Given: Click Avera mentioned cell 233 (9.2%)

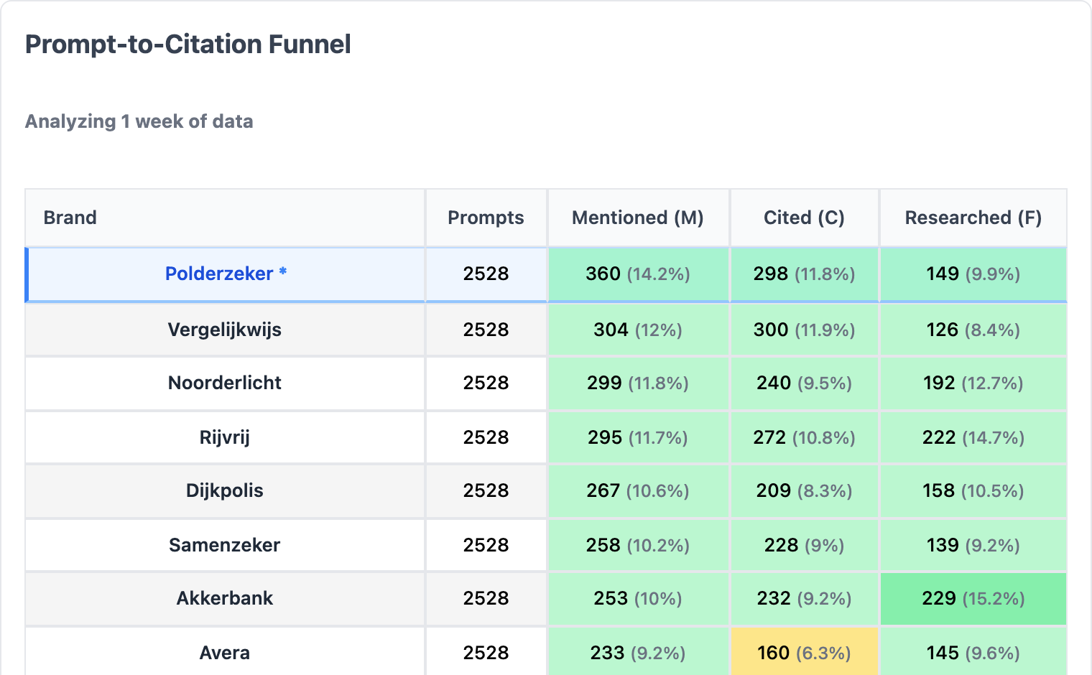Looking at the screenshot, I should [x=638, y=651].
